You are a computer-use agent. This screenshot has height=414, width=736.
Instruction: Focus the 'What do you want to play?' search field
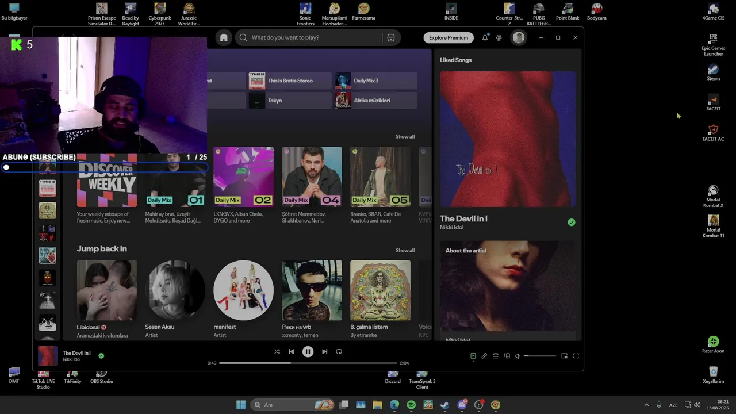click(310, 37)
